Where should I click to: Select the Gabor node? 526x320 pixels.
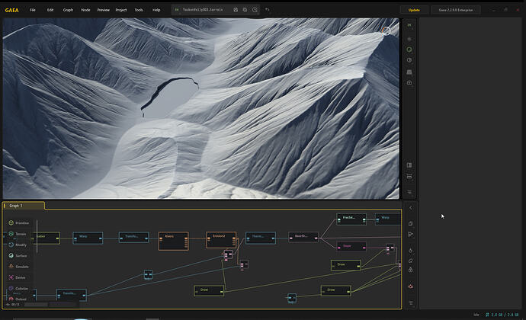click(45, 238)
